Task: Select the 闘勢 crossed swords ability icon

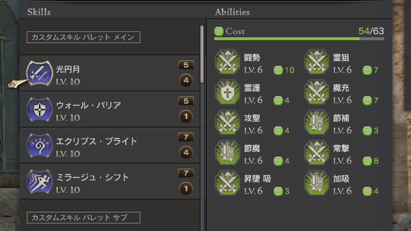Action: pyautogui.click(x=228, y=62)
